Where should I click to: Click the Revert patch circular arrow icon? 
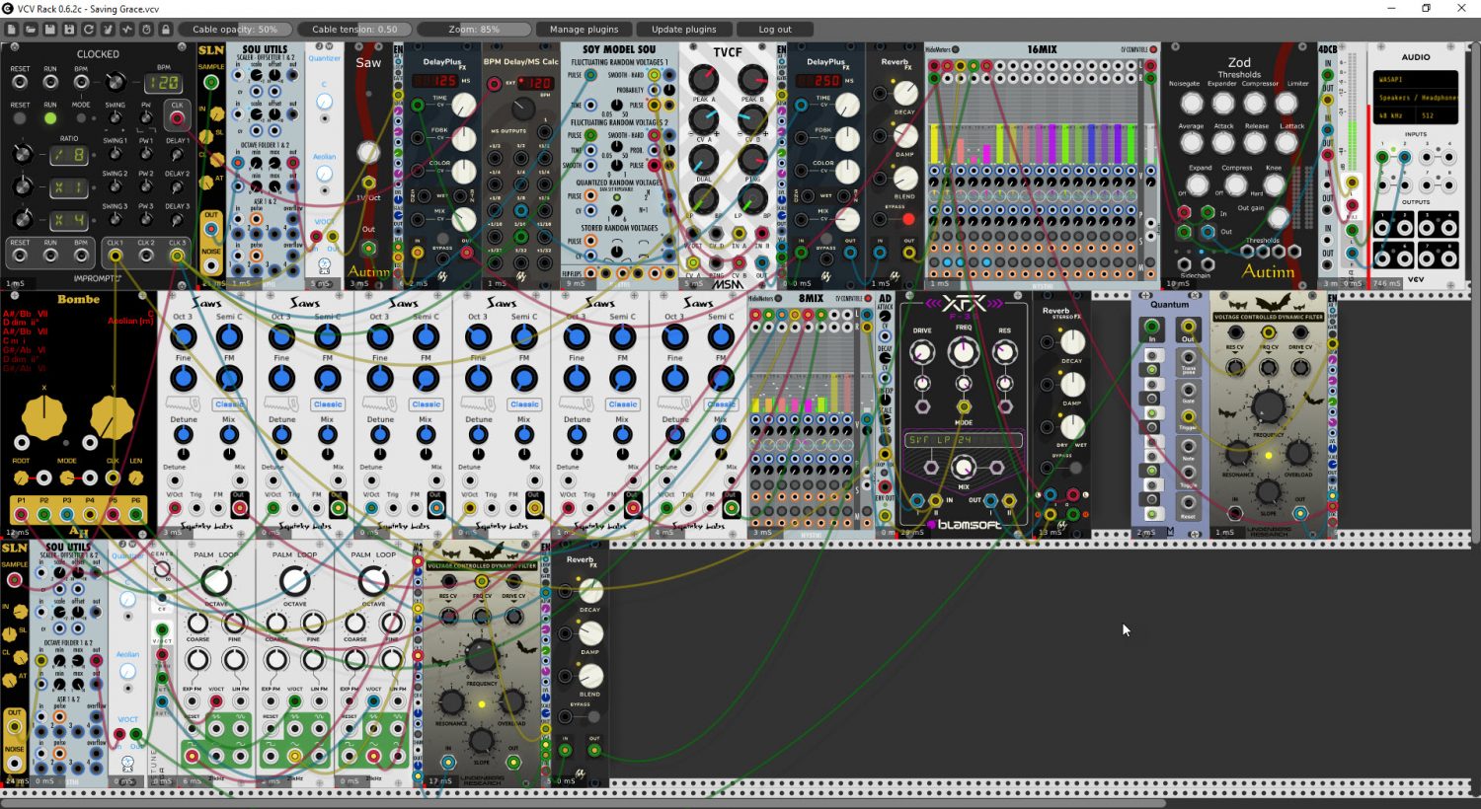(x=89, y=30)
